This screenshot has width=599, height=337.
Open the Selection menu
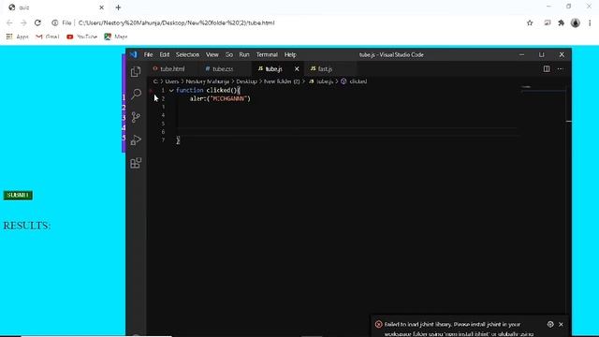point(187,54)
